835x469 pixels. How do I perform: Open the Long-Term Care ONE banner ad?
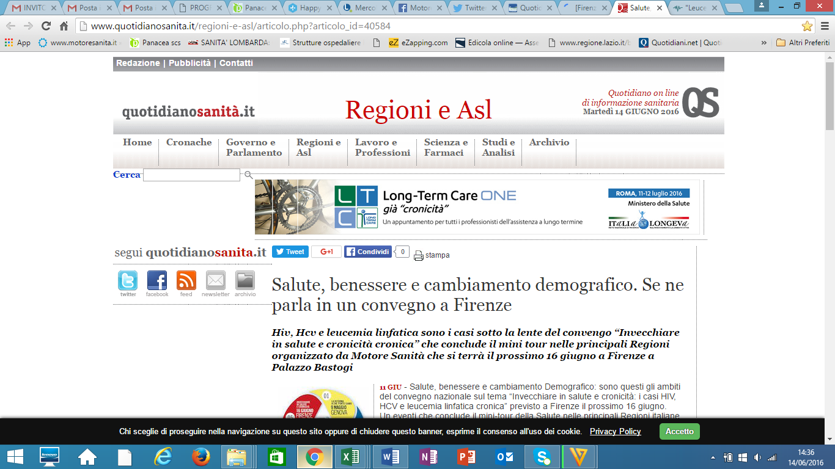(477, 207)
